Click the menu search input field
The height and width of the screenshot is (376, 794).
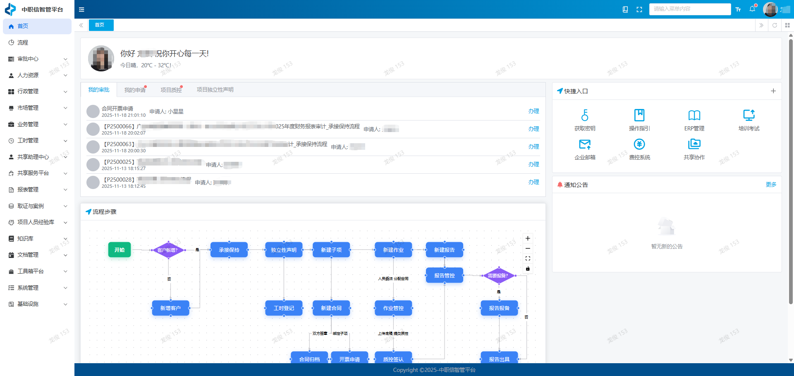(689, 9)
